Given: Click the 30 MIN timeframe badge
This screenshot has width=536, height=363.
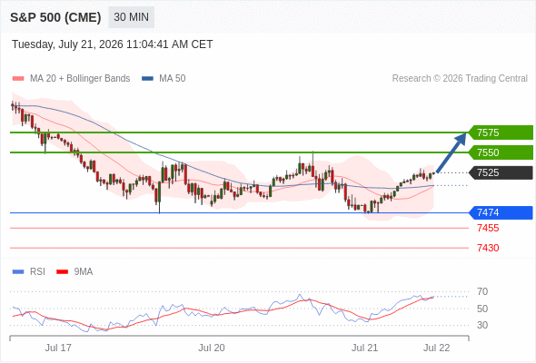Looking at the screenshot, I should pos(131,17).
